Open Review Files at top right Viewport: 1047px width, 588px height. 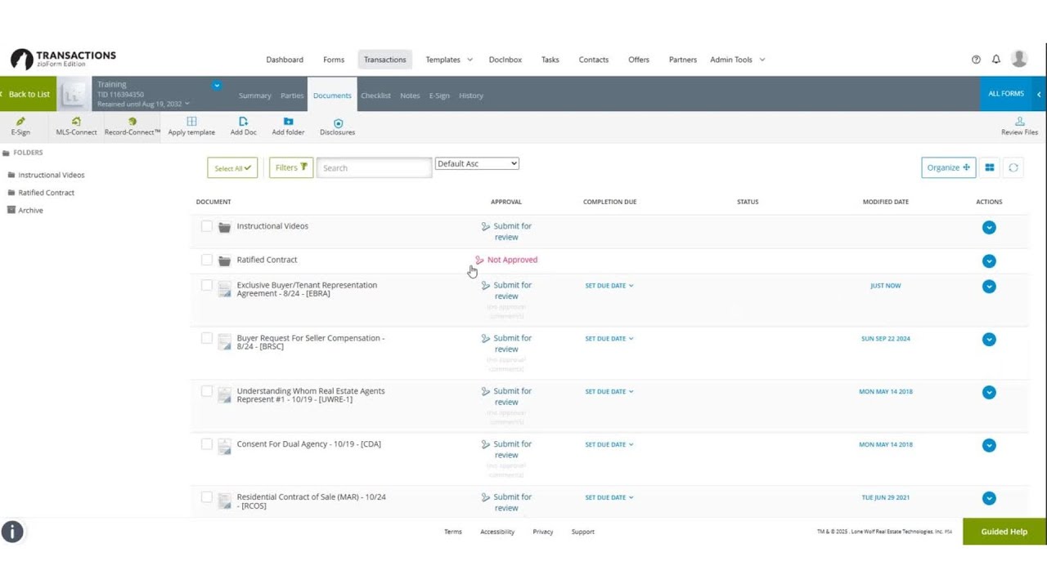(x=1019, y=126)
